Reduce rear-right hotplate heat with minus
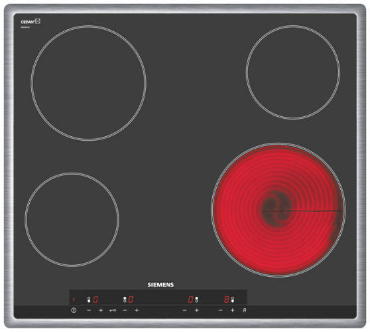This screenshot has width=370, height=332. click(185, 310)
